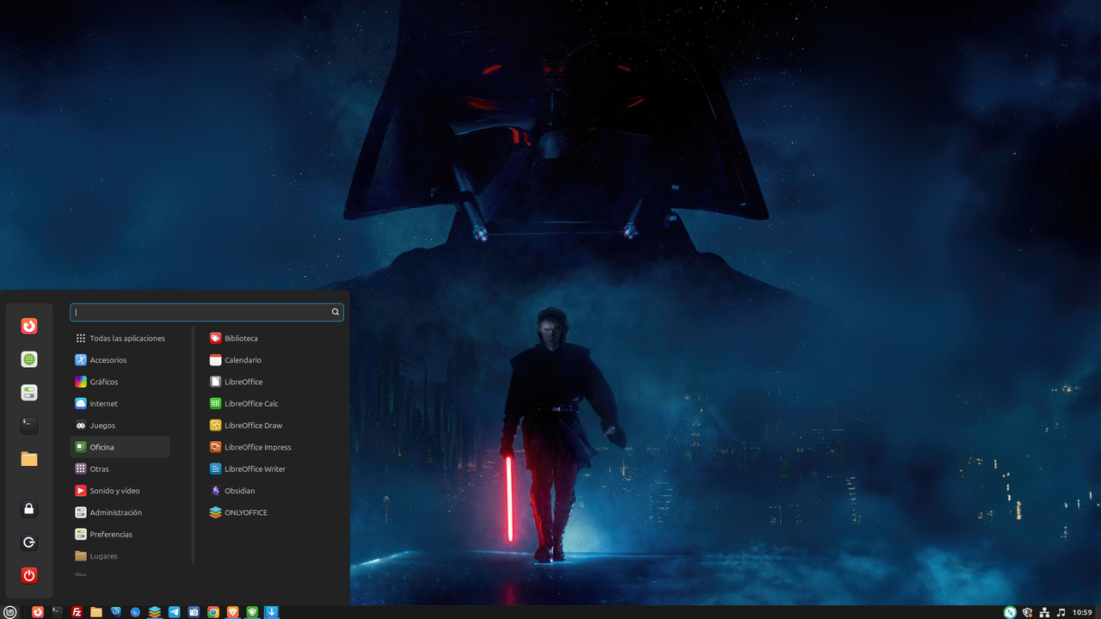
Task: Lock the screen with the padlock icon
Action: [x=29, y=509]
